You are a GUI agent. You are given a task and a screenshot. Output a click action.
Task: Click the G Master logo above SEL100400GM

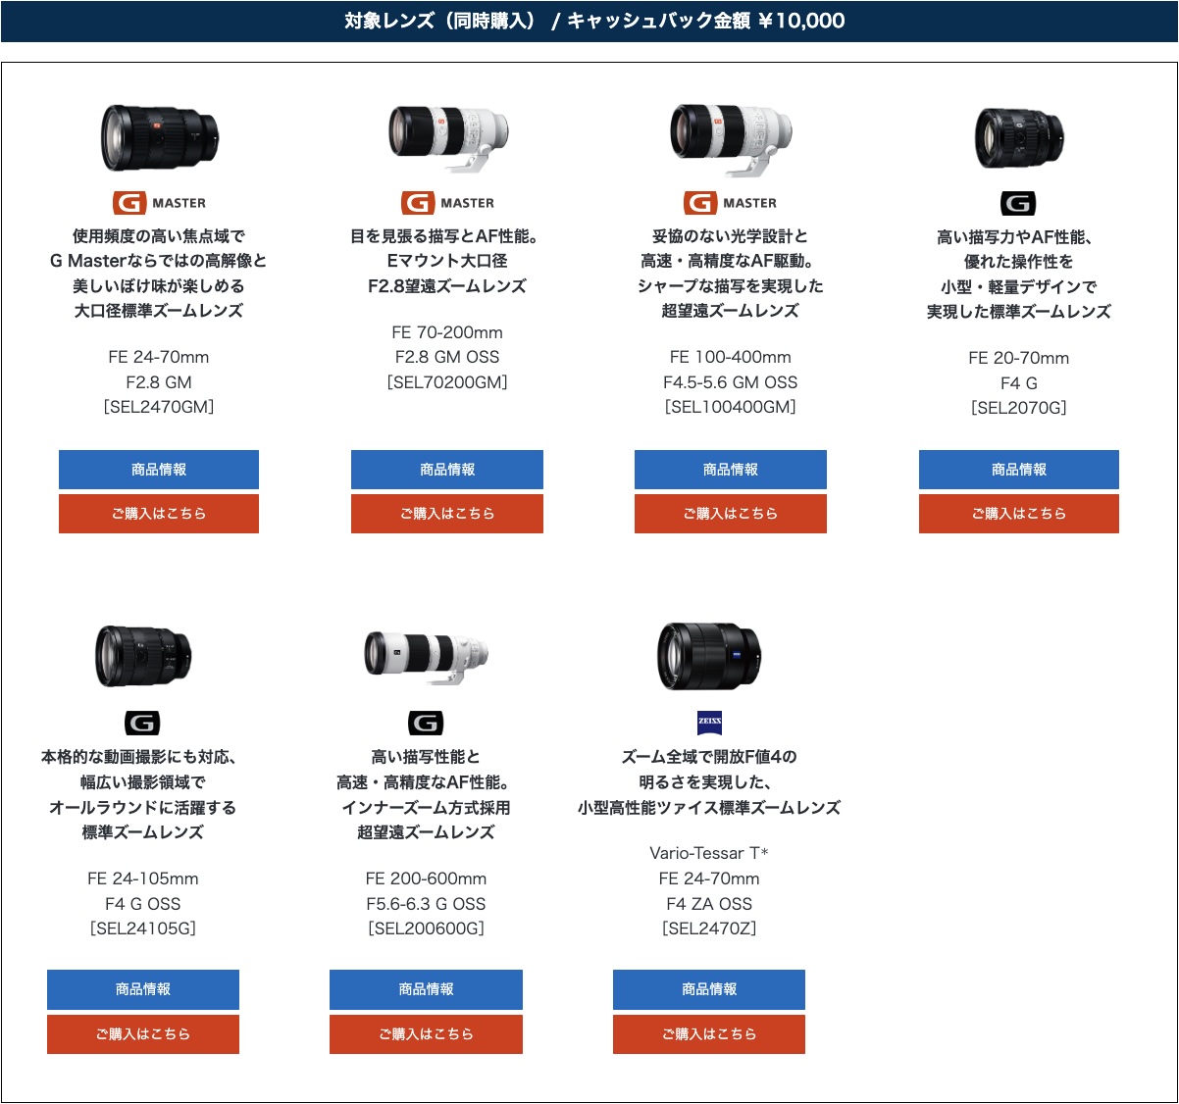(x=730, y=203)
